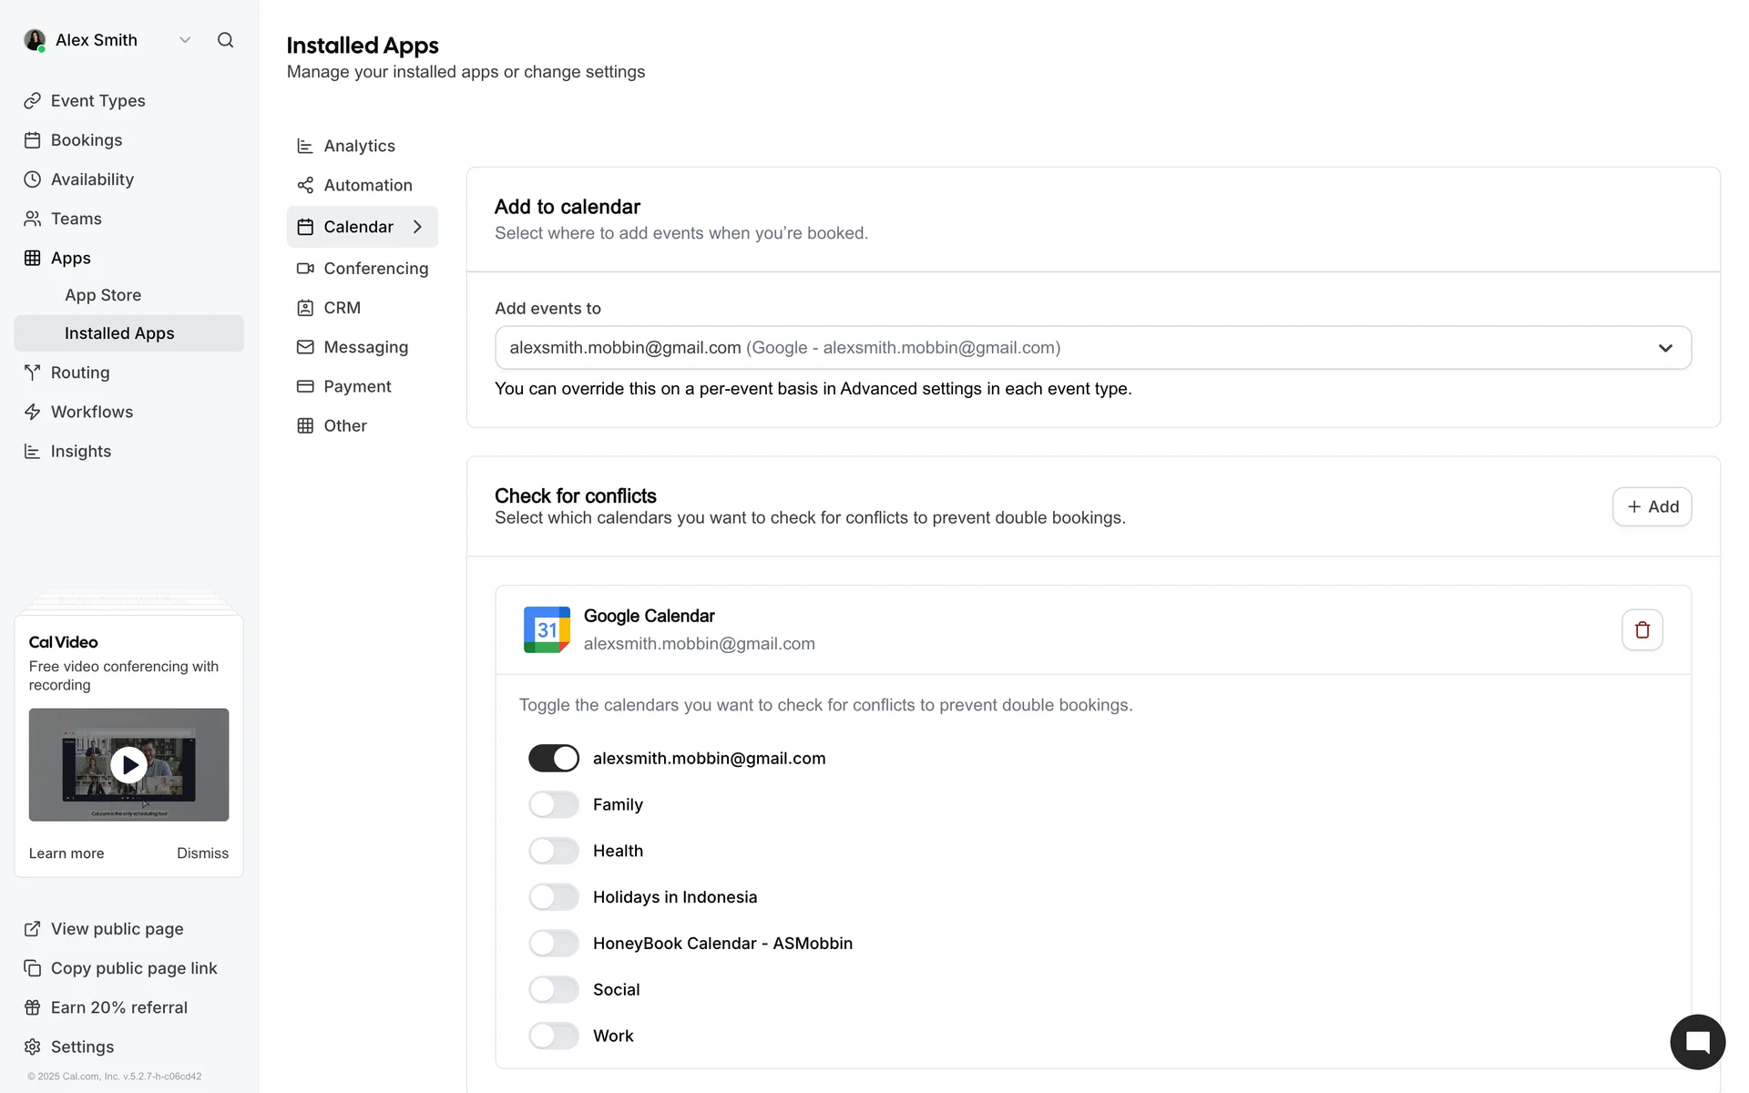The image size is (1749, 1093).
Task: Click the Add calendar button
Action: click(1651, 506)
